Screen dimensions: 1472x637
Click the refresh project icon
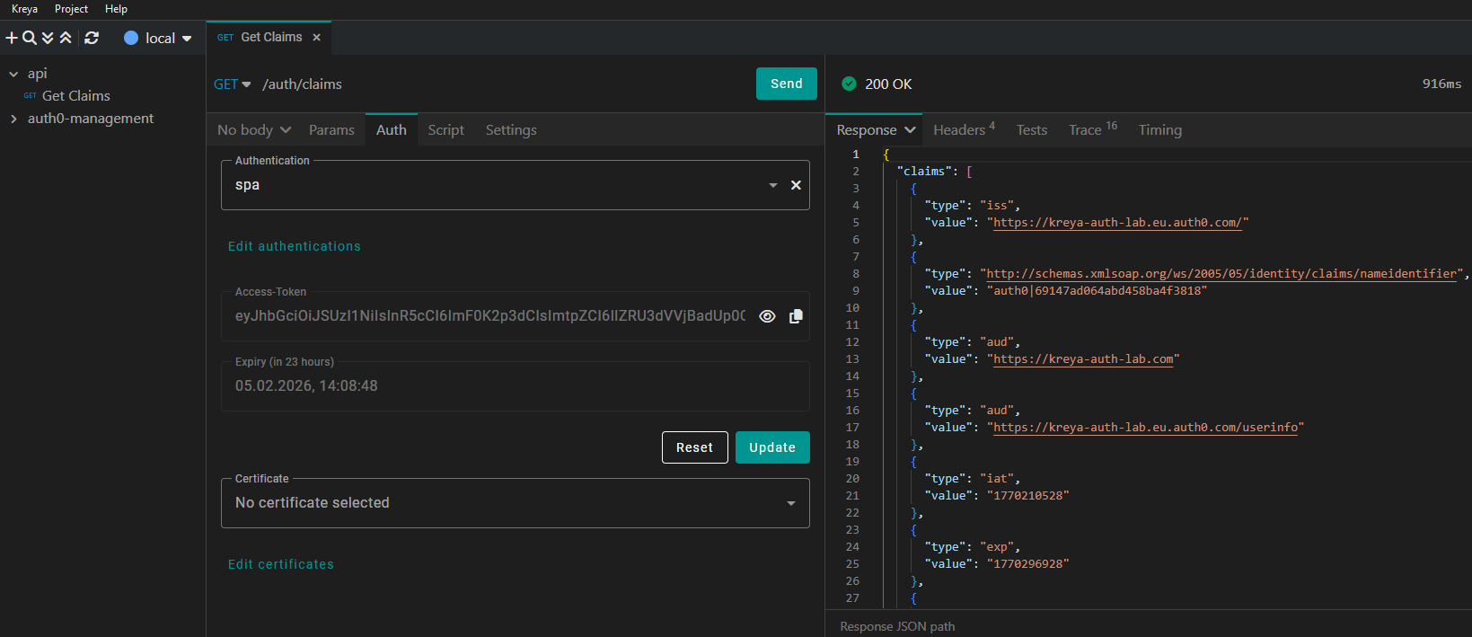tap(92, 38)
